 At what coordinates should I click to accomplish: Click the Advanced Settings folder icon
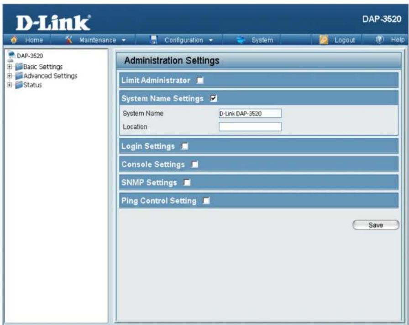[x=19, y=76]
